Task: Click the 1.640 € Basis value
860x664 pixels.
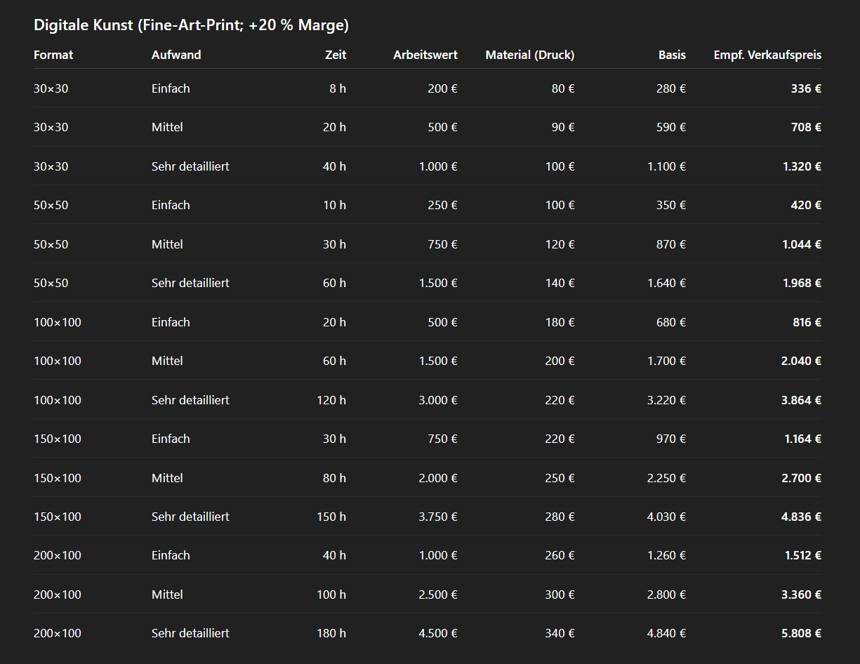Action: tap(666, 283)
